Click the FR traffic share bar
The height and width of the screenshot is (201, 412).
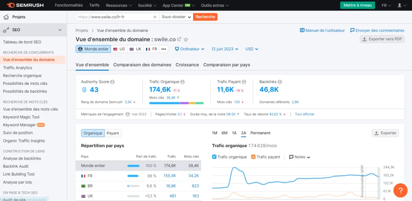[134, 176]
